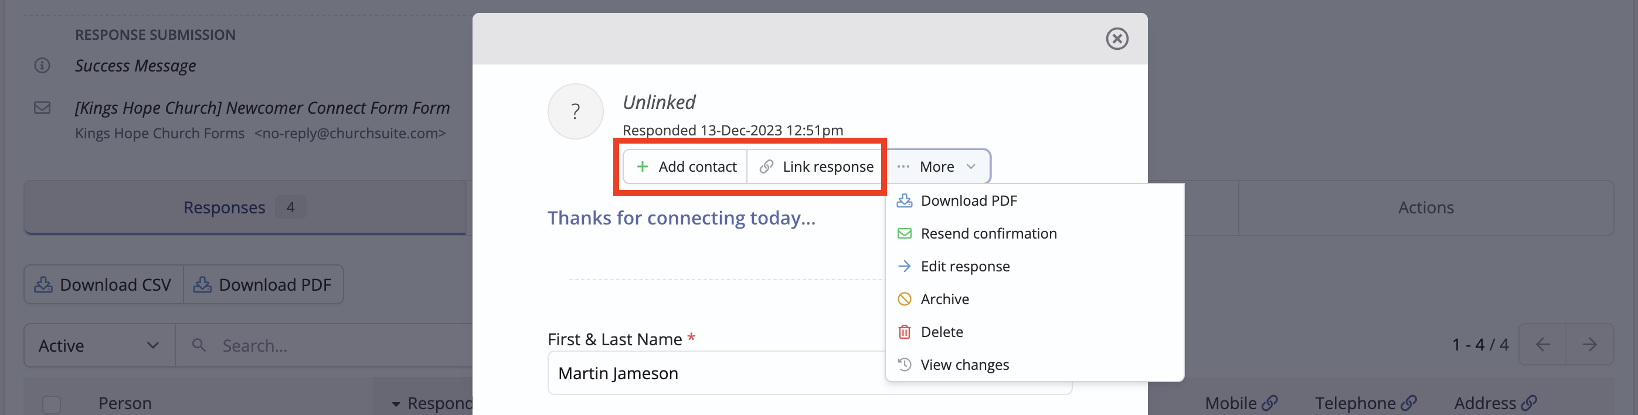The height and width of the screenshot is (415, 1638).
Task: Close the response dialog with the X icon
Action: click(1117, 39)
